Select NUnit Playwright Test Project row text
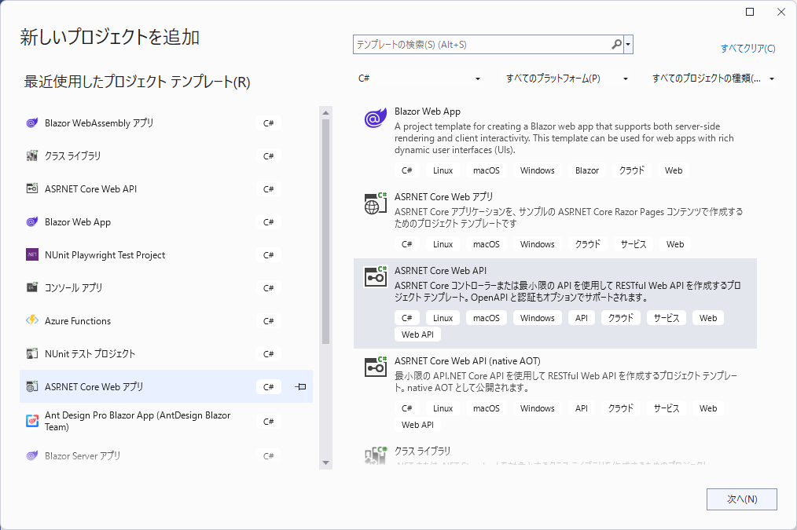This screenshot has height=530, width=797. coord(105,255)
